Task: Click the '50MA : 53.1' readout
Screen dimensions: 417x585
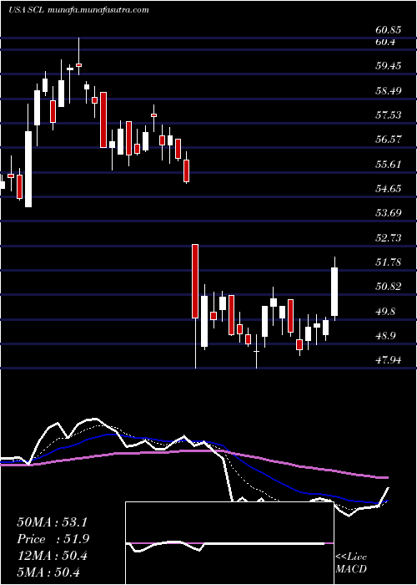Action: pos(52,522)
